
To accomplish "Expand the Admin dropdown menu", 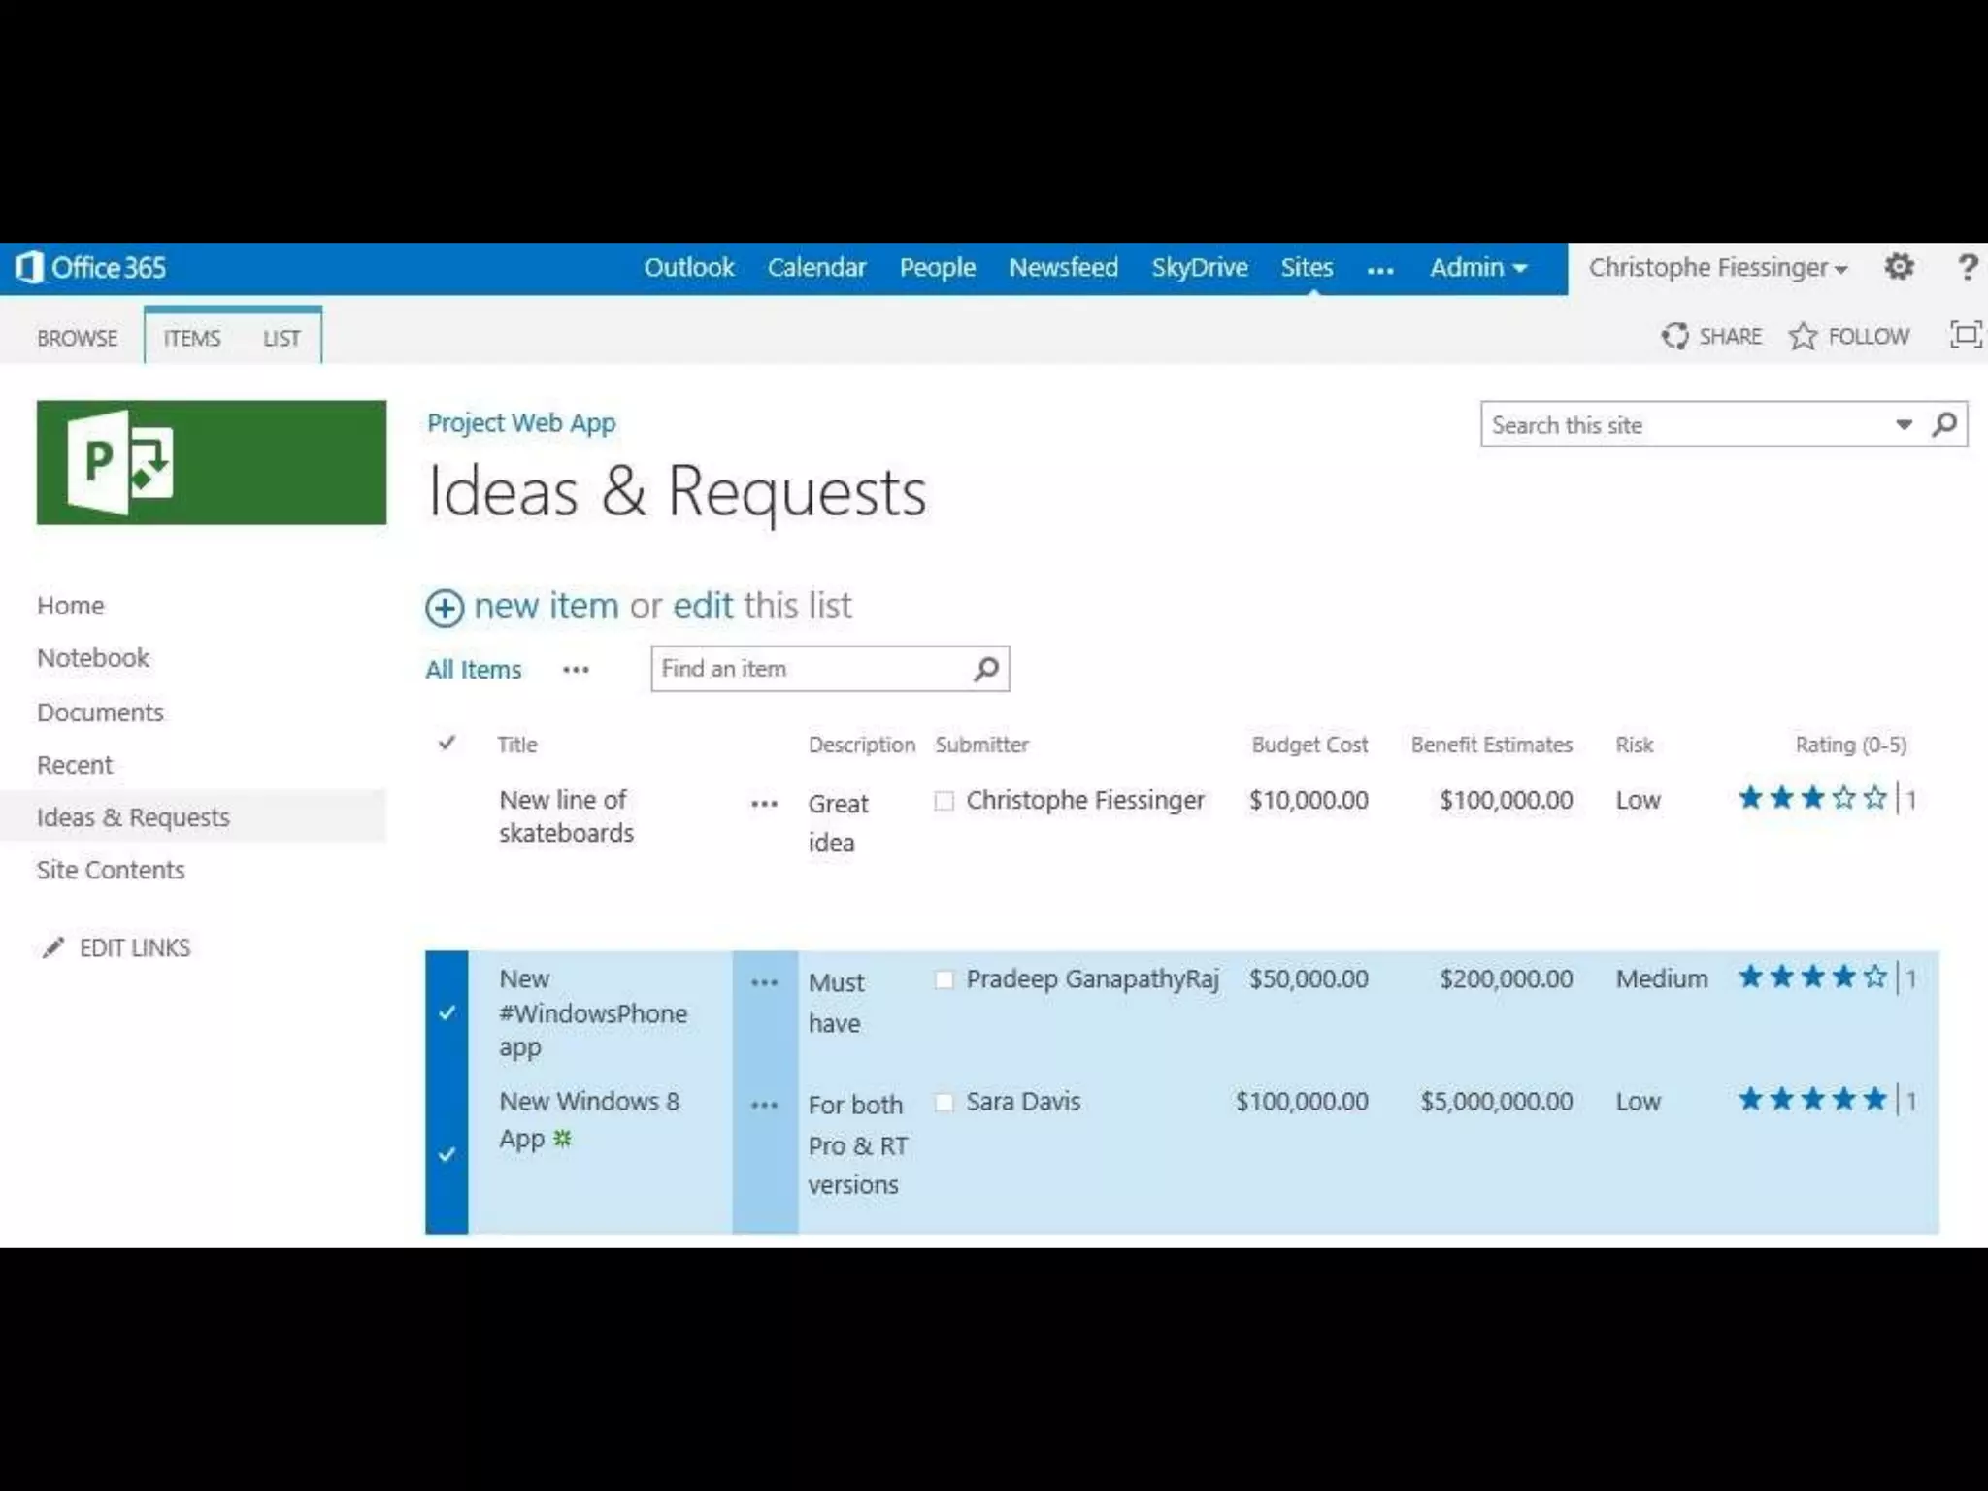I will point(1477,267).
